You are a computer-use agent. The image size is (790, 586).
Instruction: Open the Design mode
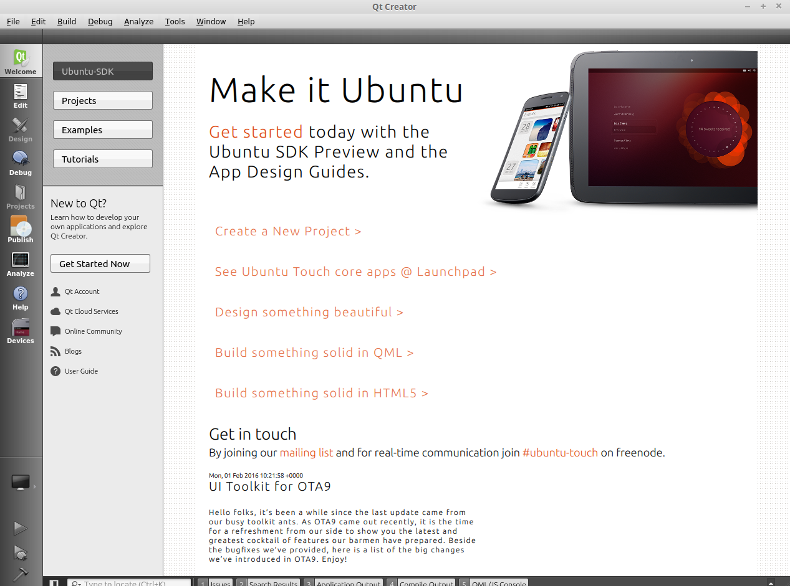pos(21,129)
